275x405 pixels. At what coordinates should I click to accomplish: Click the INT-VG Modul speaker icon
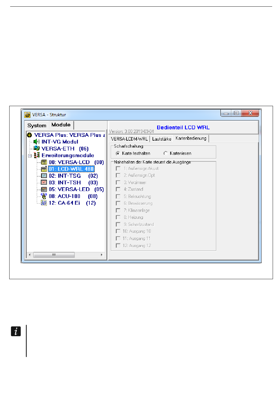(x=36, y=142)
